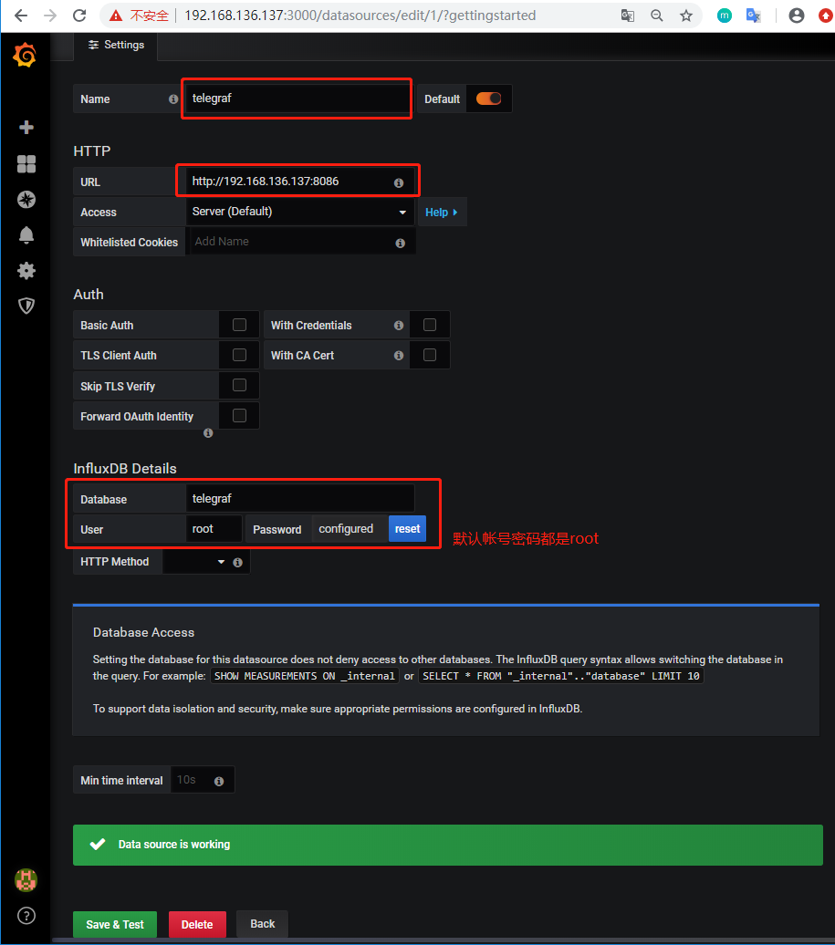Click the red Delete button

point(197,925)
